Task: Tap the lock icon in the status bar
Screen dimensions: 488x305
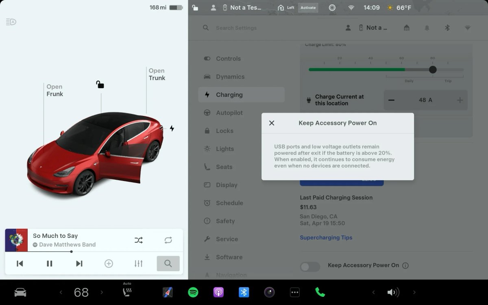Action: [x=195, y=7]
